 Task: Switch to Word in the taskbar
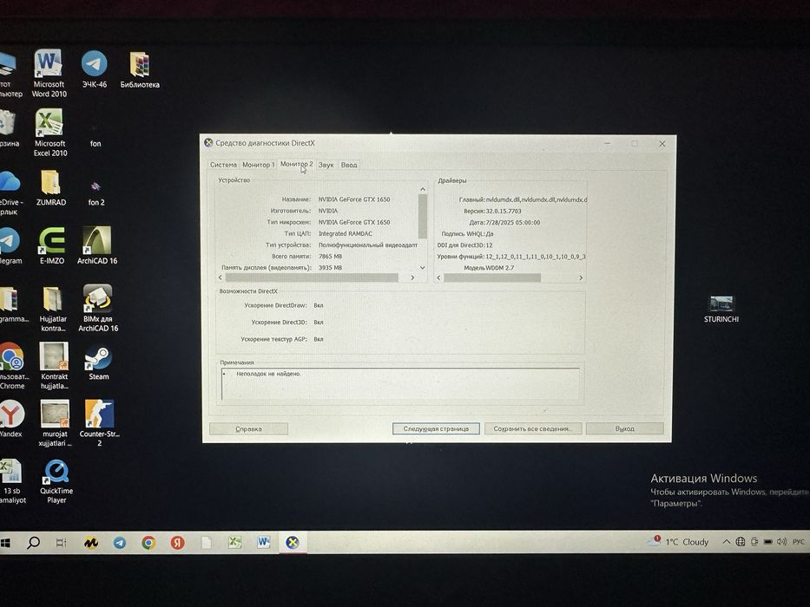(x=263, y=541)
